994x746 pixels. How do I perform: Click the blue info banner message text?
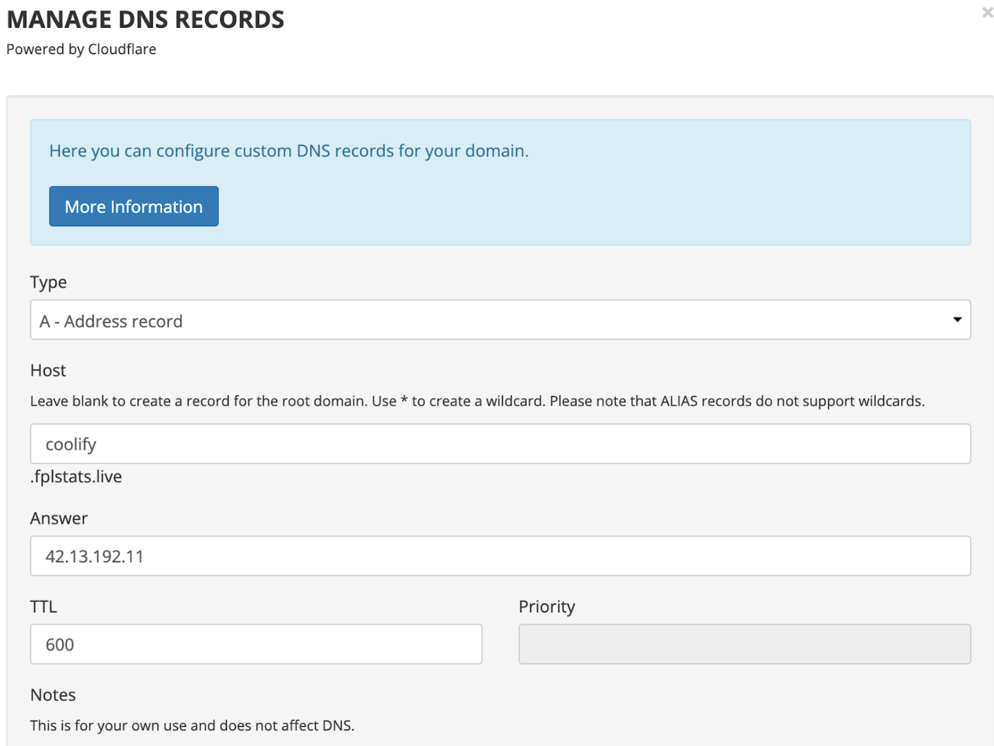tap(288, 150)
